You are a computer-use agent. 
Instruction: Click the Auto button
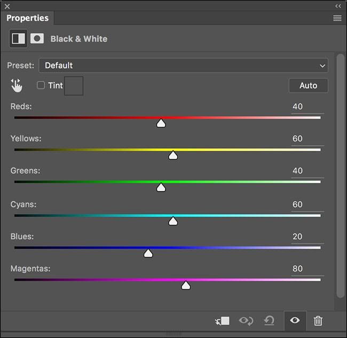(308, 86)
